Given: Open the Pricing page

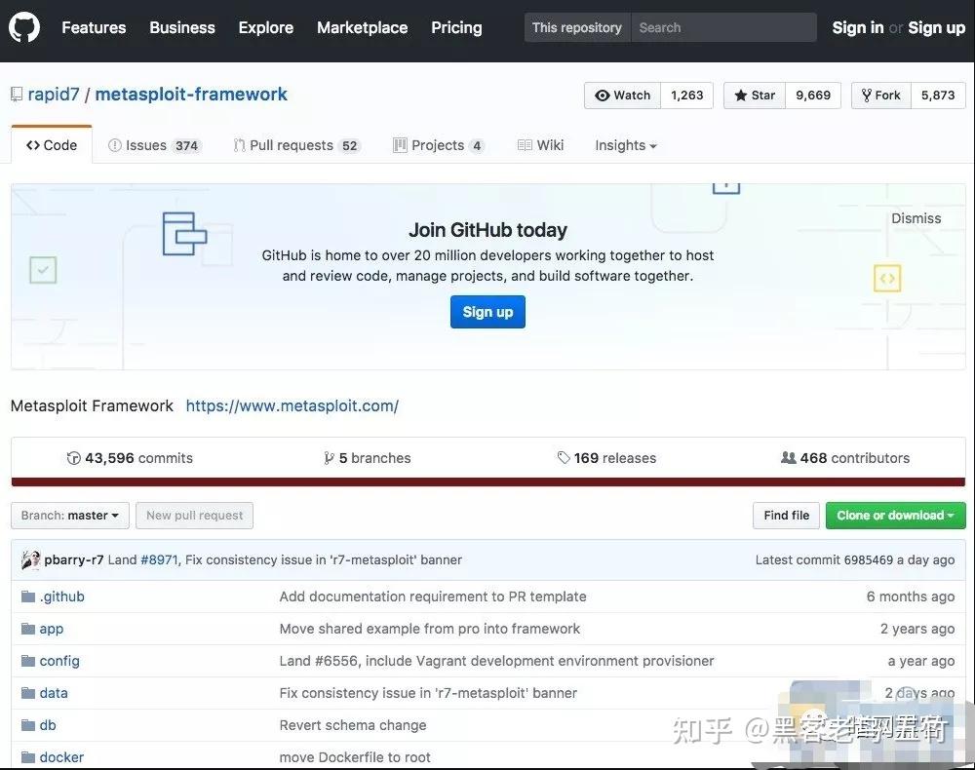Looking at the screenshot, I should 456,27.
